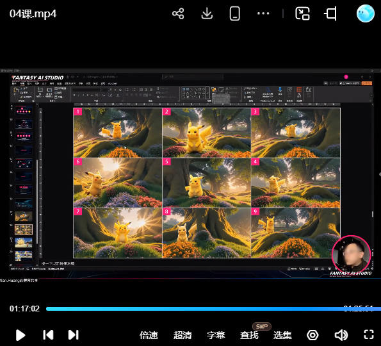Click the presenter webcam bubble
The image size is (381, 346).
[x=351, y=254]
